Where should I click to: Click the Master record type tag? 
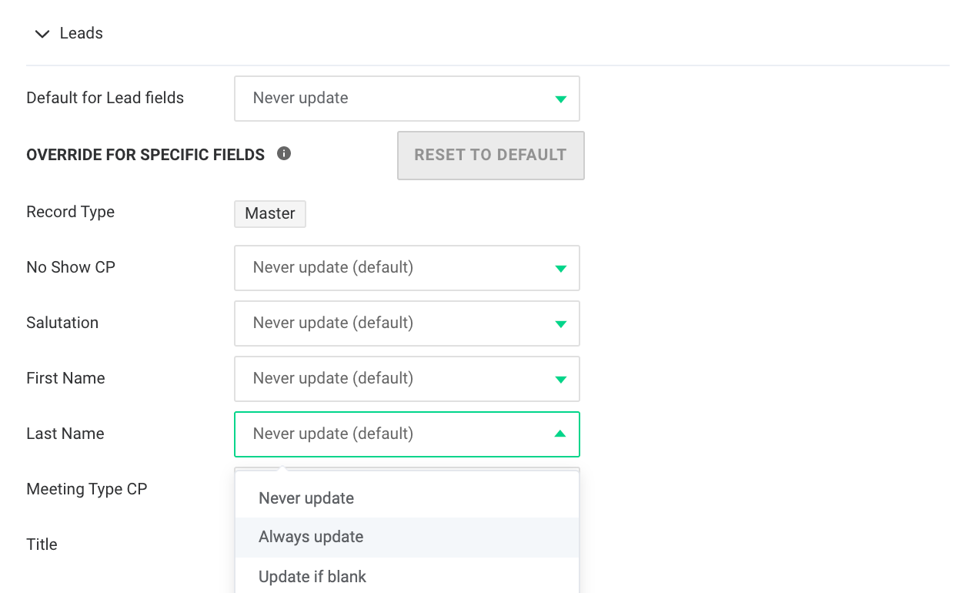pyautogui.click(x=270, y=213)
